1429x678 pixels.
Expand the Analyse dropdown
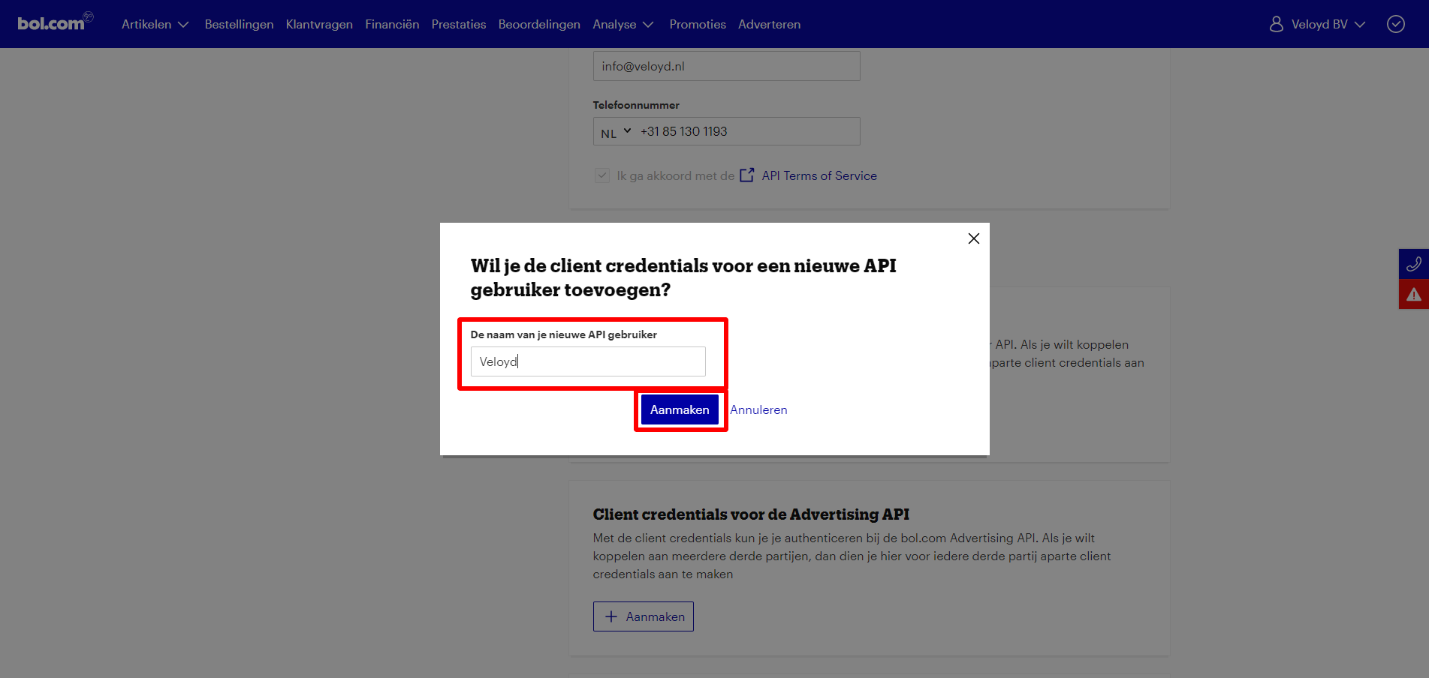(623, 24)
